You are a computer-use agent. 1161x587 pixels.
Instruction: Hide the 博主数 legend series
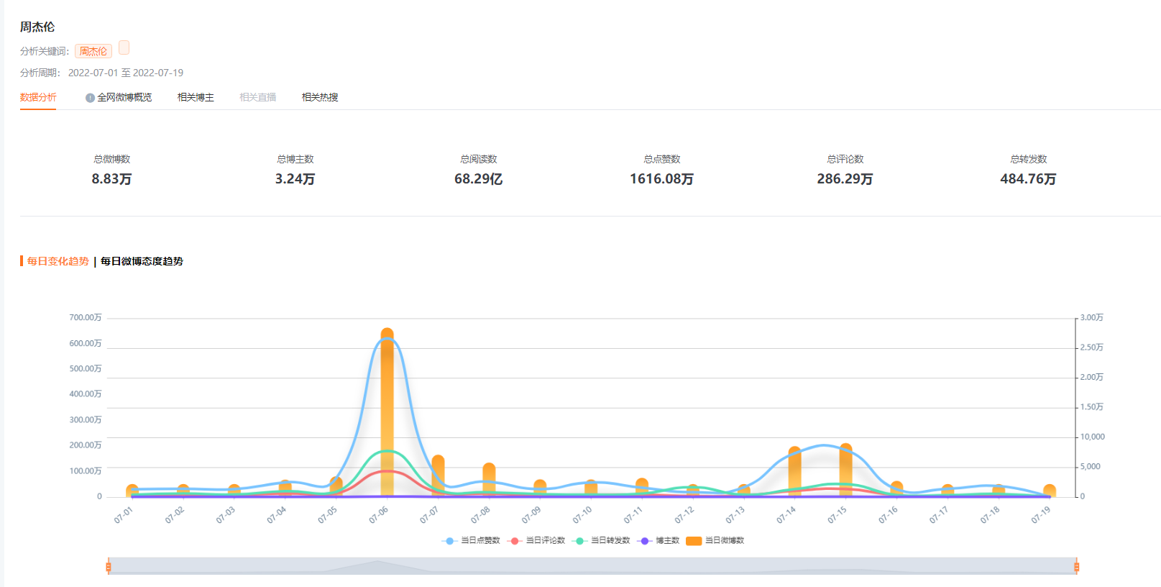point(658,540)
